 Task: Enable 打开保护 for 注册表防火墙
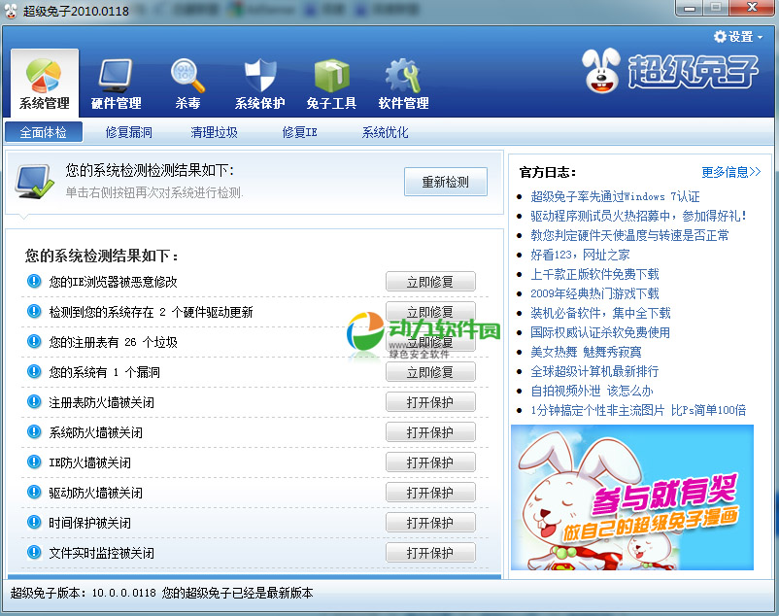click(x=430, y=402)
